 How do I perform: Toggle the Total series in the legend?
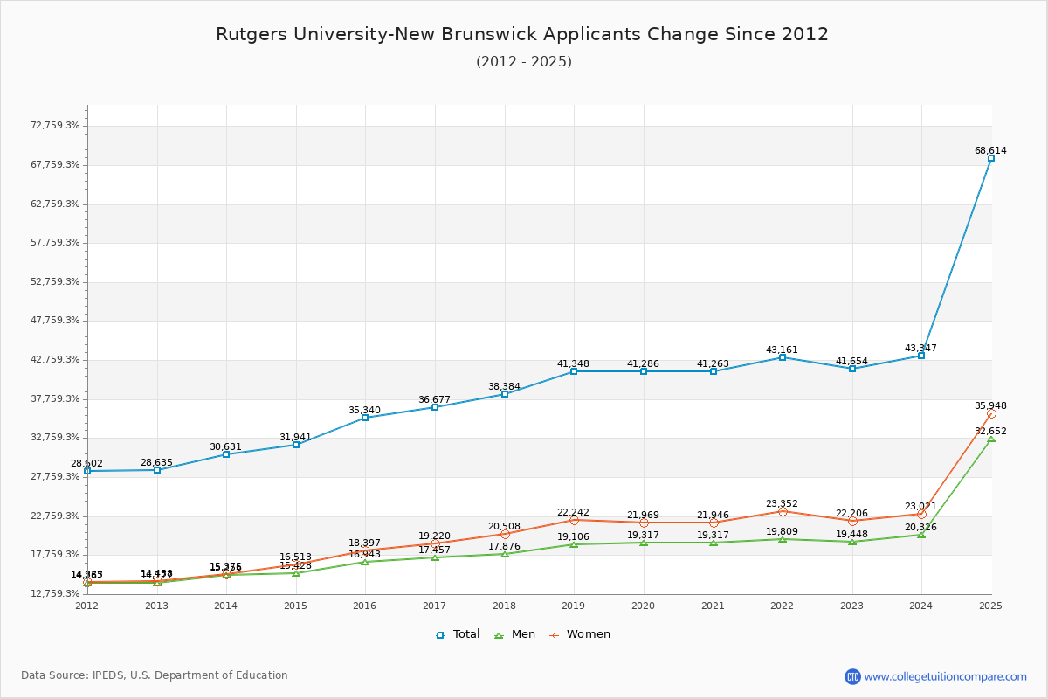[458, 634]
